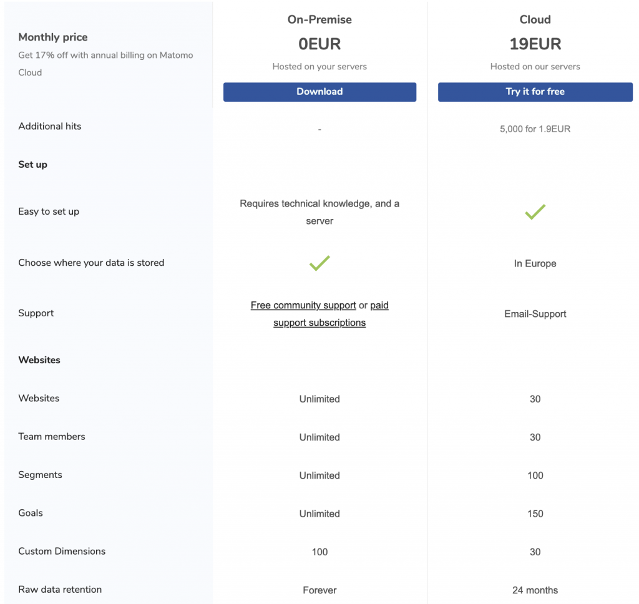The height and width of the screenshot is (604, 639).
Task: Click the Monthly price label
Action: (x=53, y=37)
